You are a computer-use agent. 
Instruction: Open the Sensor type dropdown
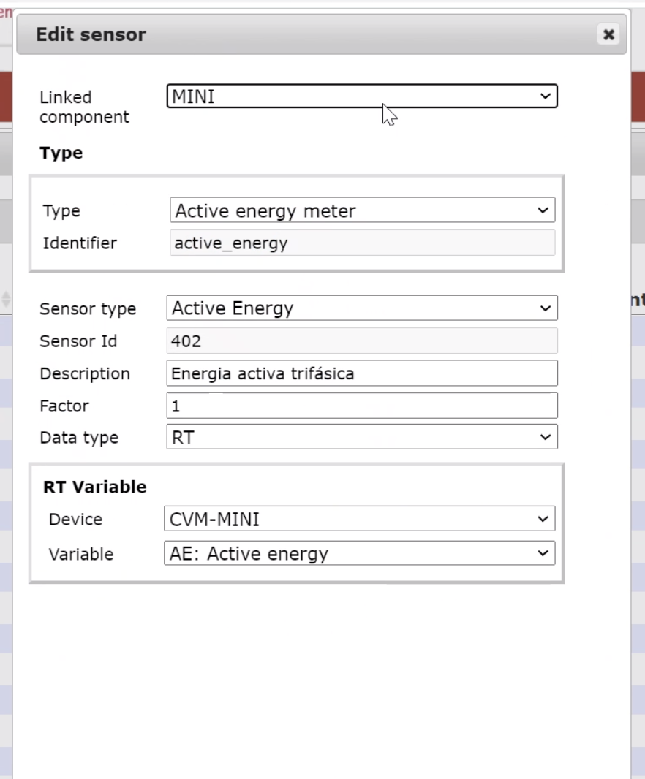[x=362, y=308]
